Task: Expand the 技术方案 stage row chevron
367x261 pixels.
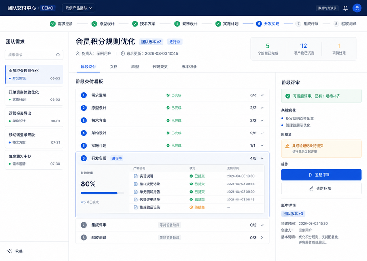Action: (x=262, y=120)
